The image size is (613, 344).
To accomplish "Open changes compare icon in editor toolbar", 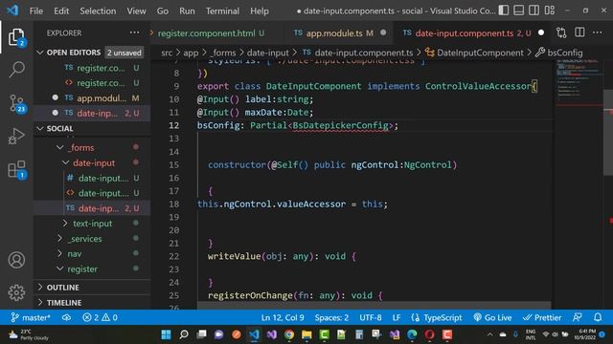I will 561,32.
